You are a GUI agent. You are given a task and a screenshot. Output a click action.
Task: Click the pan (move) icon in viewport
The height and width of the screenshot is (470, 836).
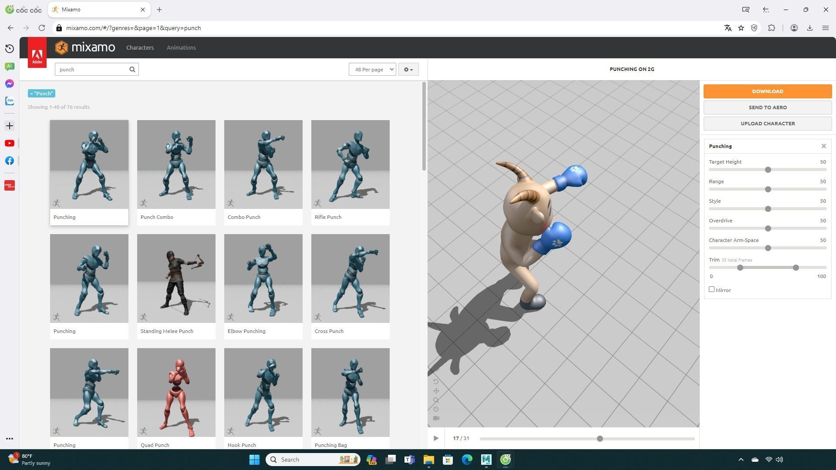pos(436,391)
